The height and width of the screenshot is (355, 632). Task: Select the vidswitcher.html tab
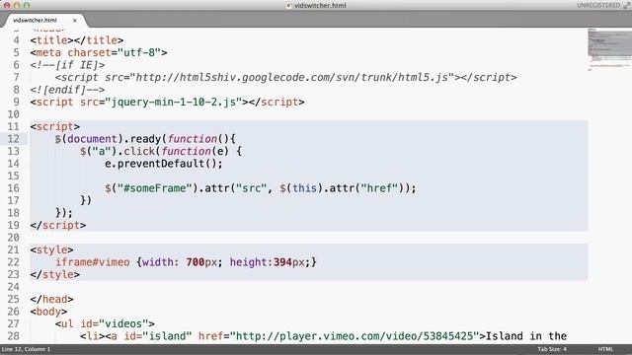point(35,20)
